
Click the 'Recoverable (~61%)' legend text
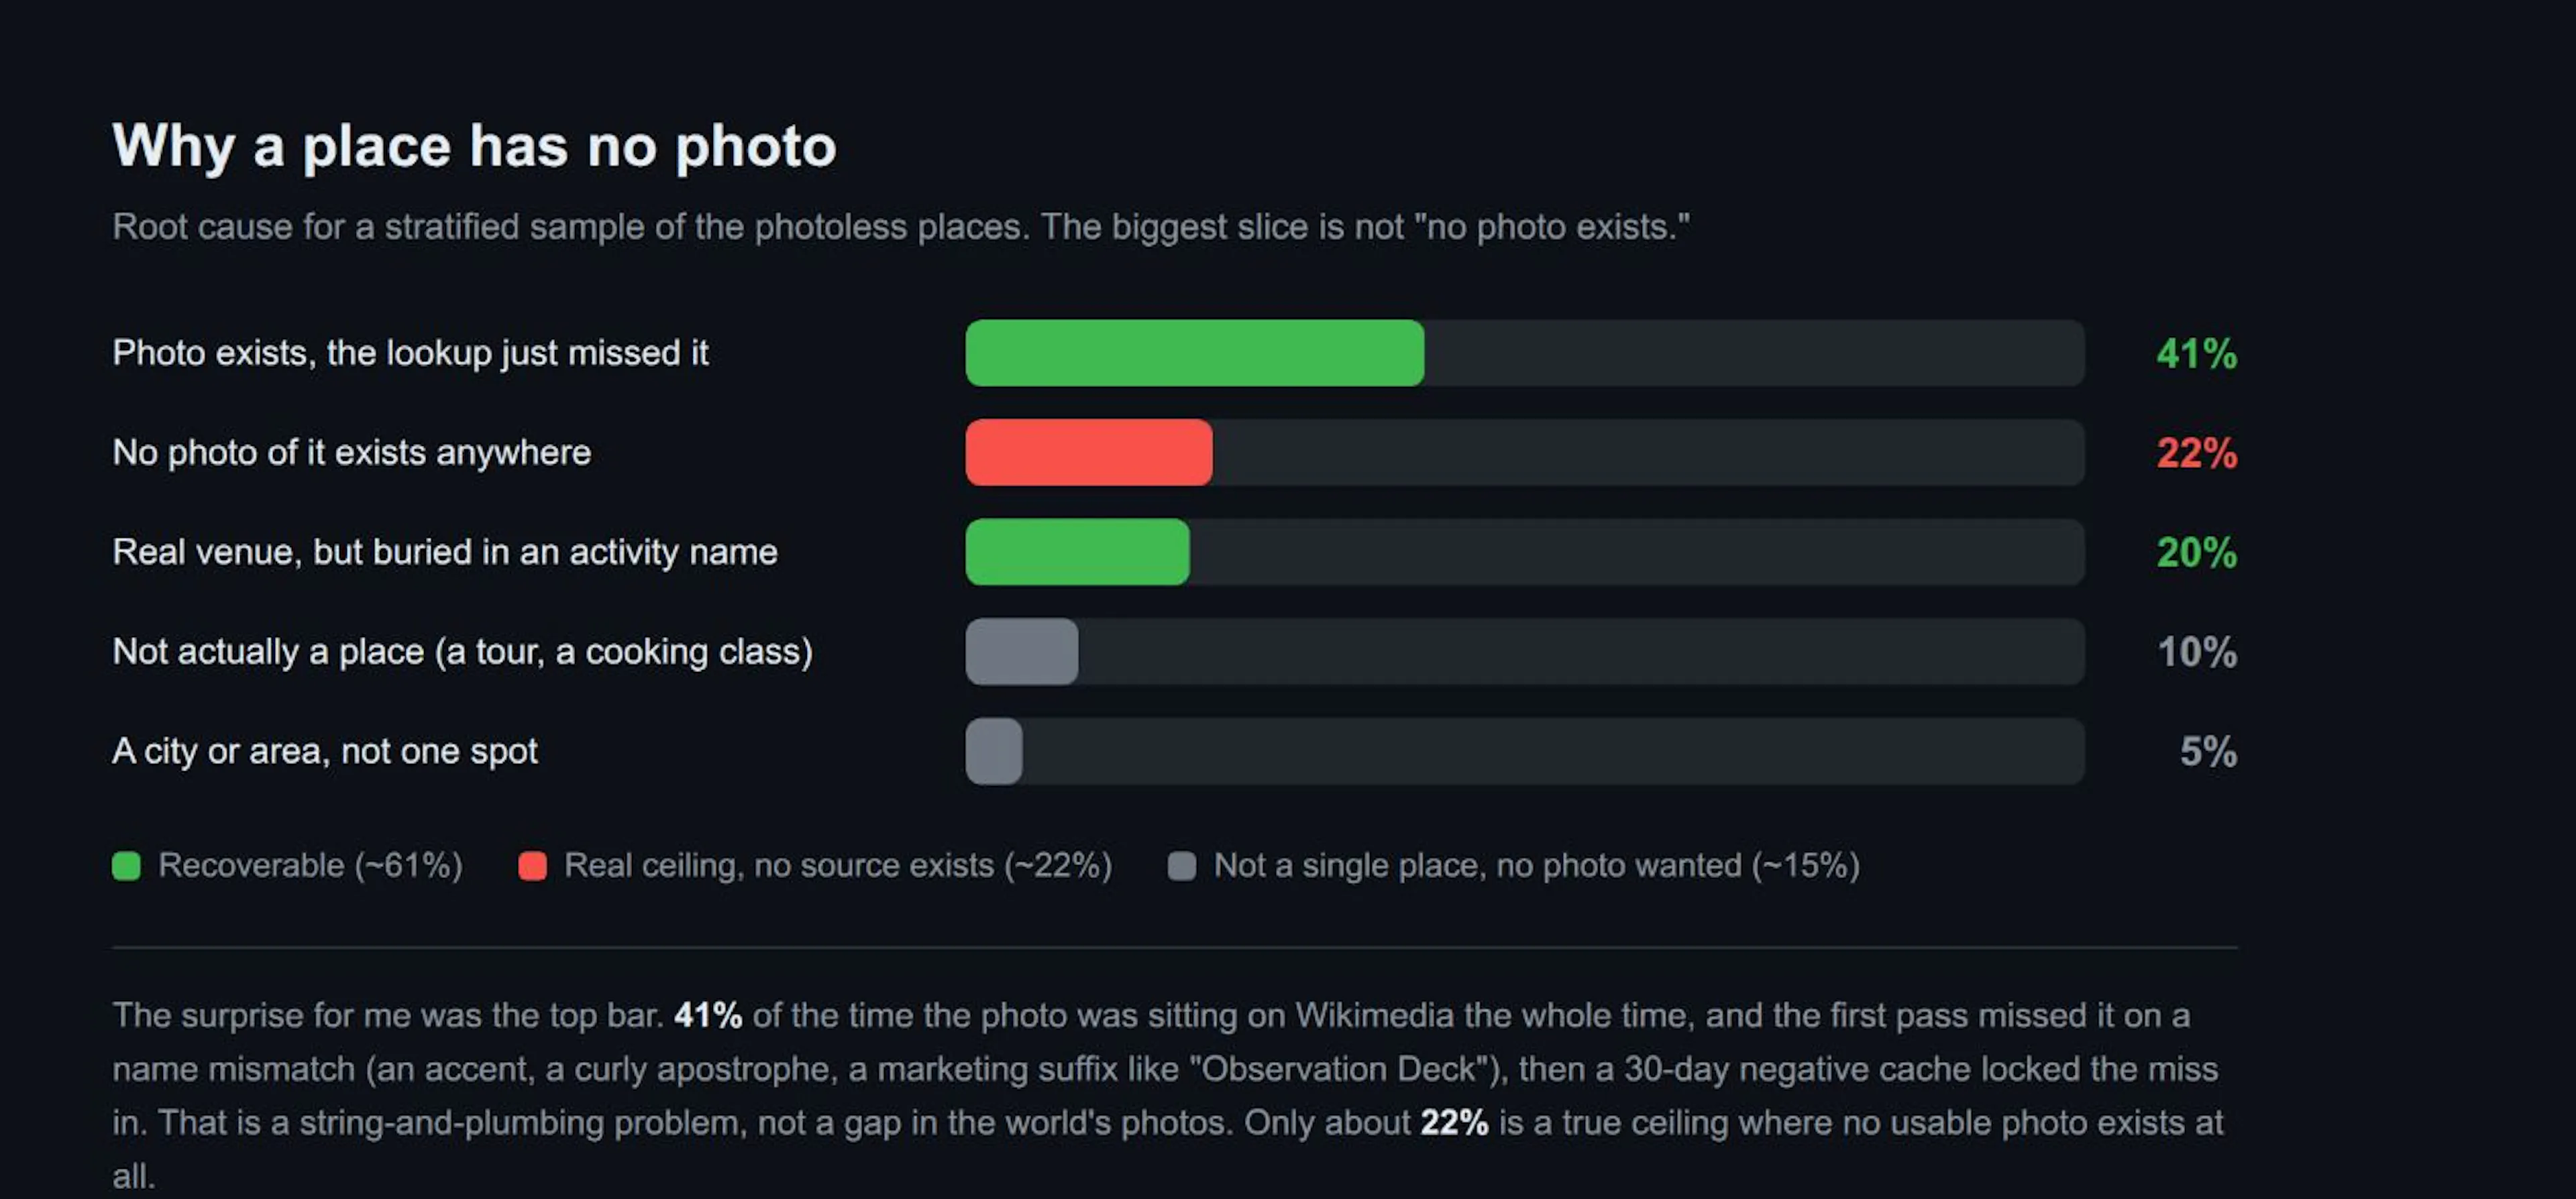pos(310,866)
